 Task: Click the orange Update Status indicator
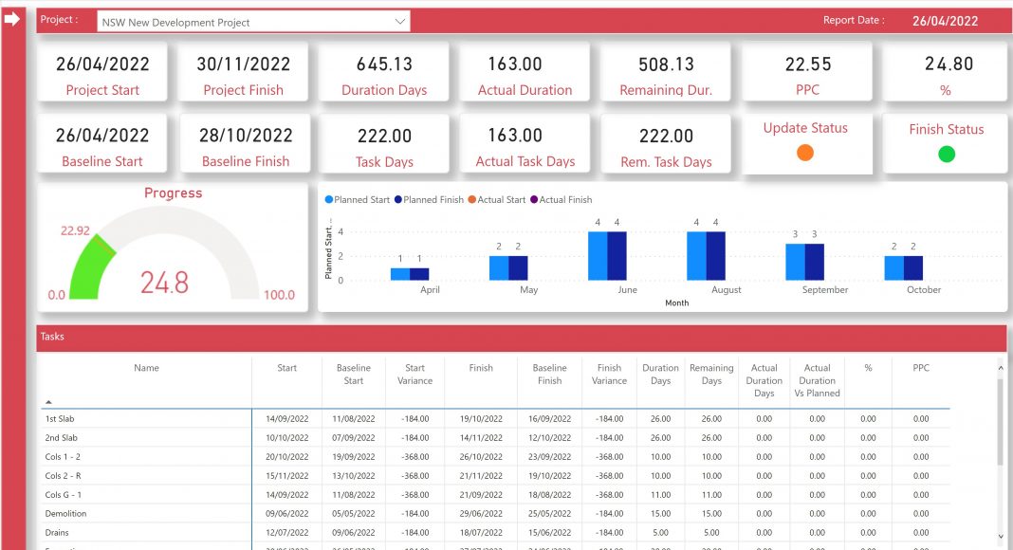[805, 153]
